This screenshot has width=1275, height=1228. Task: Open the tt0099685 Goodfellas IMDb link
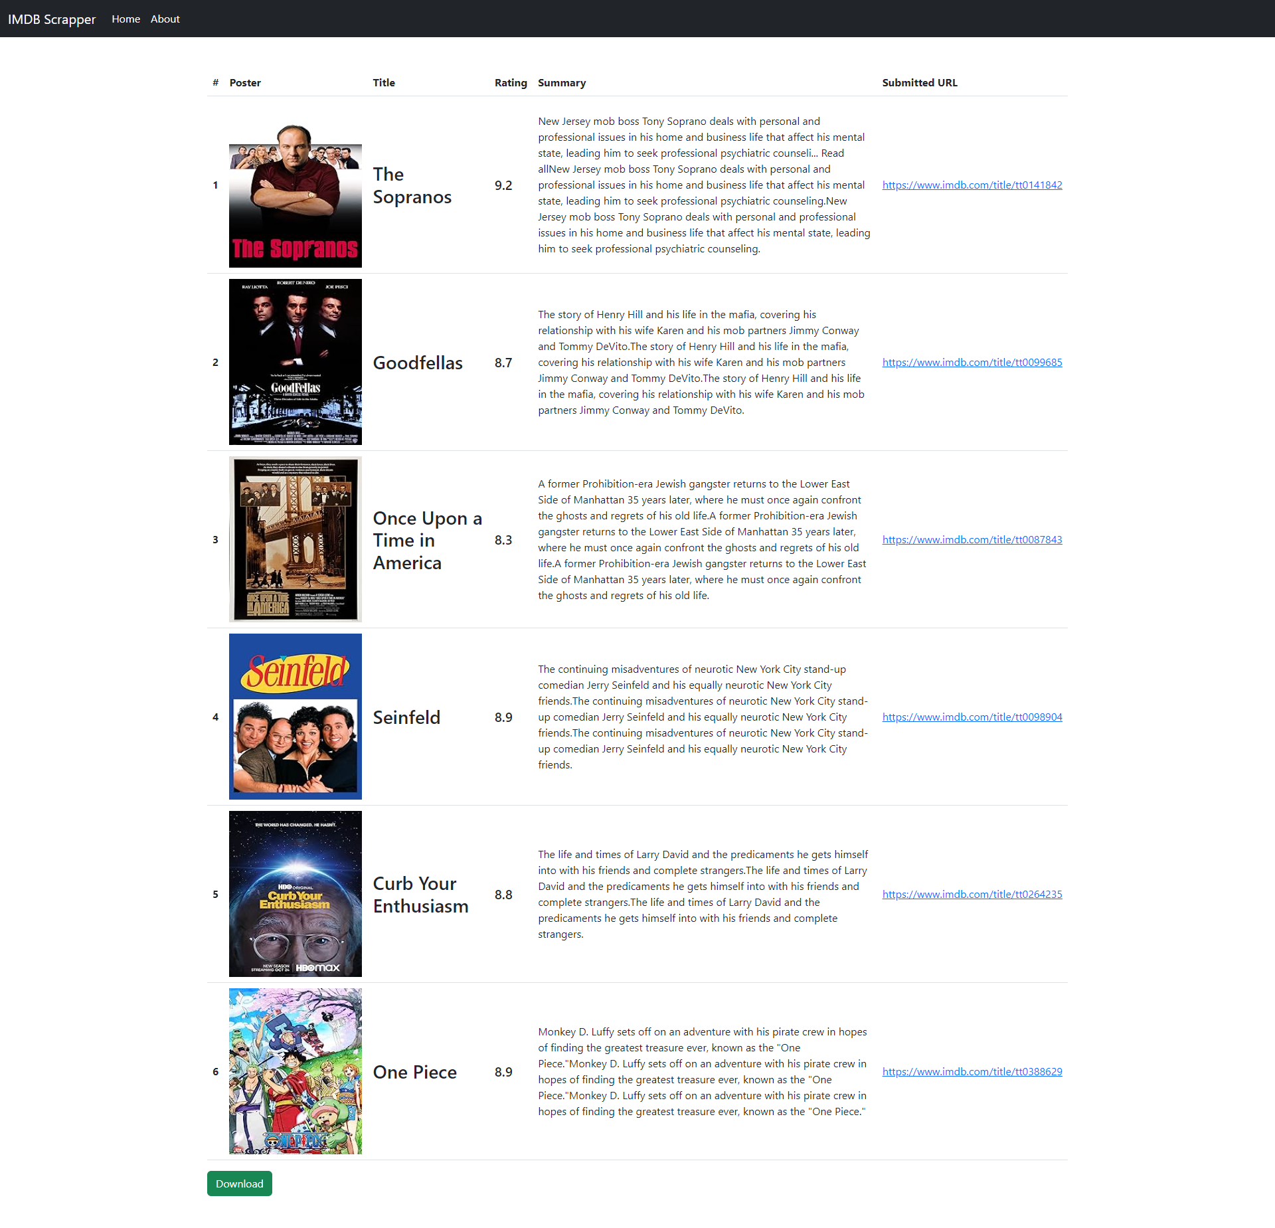click(x=972, y=363)
